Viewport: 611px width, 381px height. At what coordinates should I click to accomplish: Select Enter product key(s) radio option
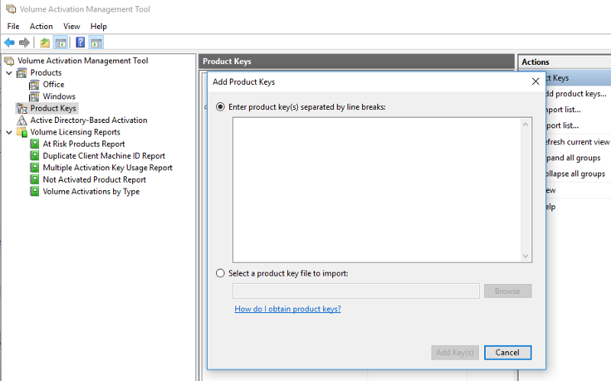coord(221,107)
